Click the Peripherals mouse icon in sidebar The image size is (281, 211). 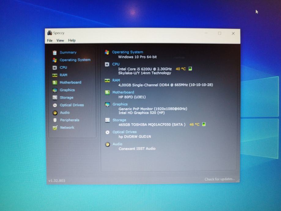coord(55,120)
